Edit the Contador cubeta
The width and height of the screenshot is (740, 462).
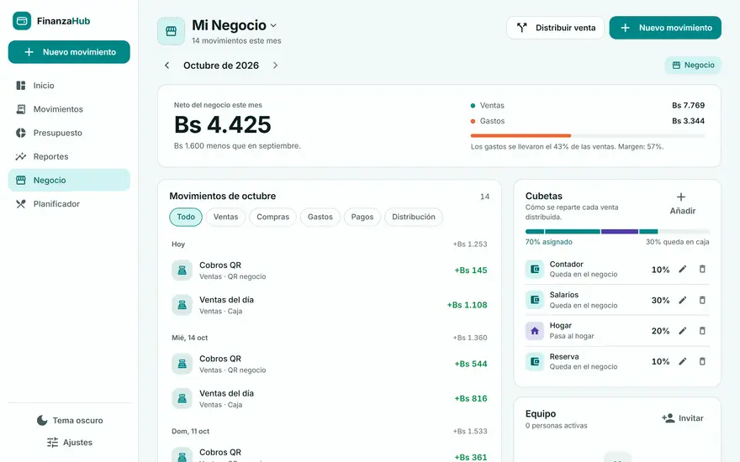pos(683,269)
